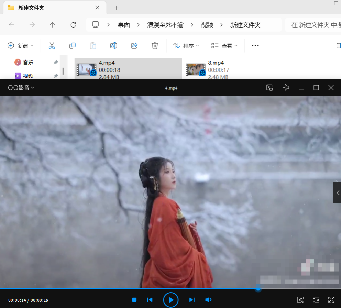Open the 新建 dropdown menu
This screenshot has width=341, height=308.
tap(20, 46)
